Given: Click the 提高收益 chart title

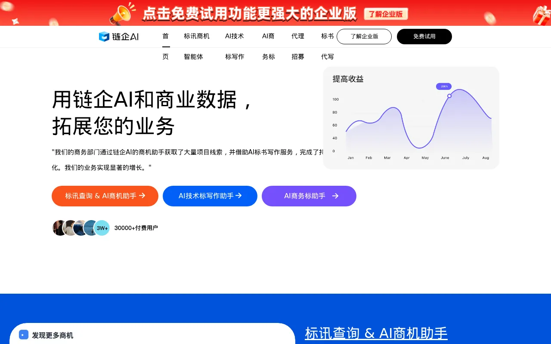Looking at the screenshot, I should 348,79.
